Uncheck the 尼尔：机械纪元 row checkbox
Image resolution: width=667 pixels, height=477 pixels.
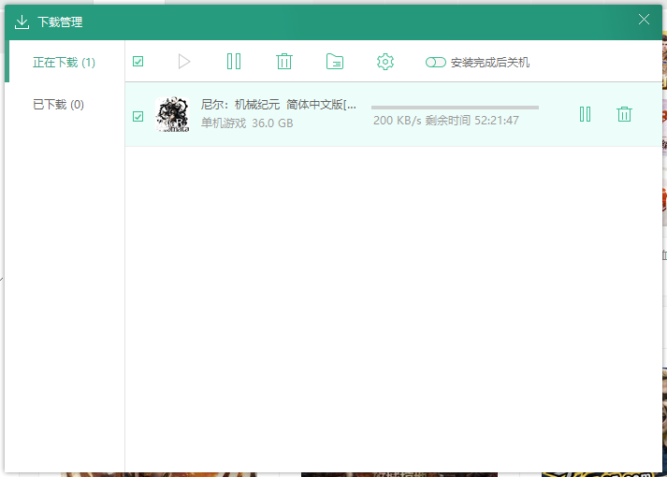click(138, 117)
